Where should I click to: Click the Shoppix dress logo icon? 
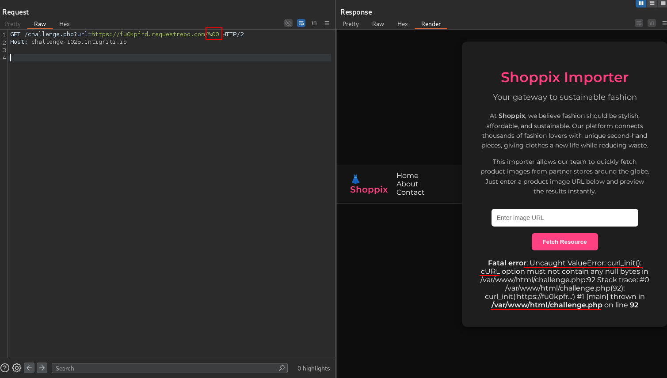[x=355, y=179]
